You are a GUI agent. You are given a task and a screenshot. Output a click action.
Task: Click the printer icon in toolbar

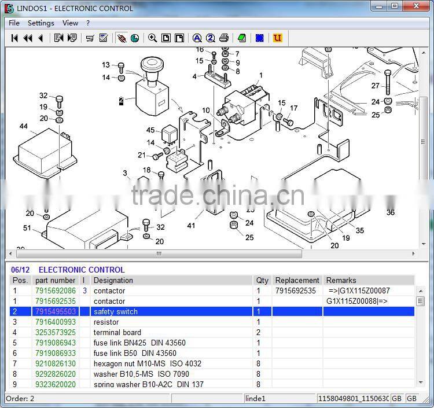coord(224,38)
